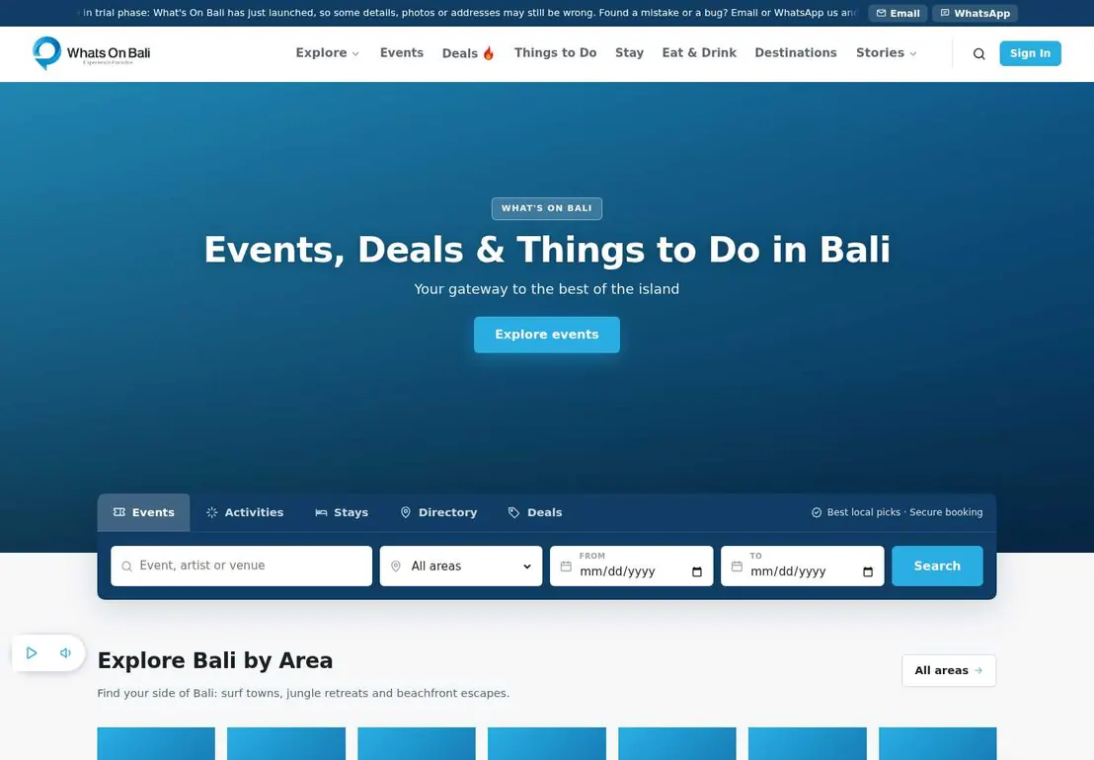Select the Events search tab

[x=144, y=512]
